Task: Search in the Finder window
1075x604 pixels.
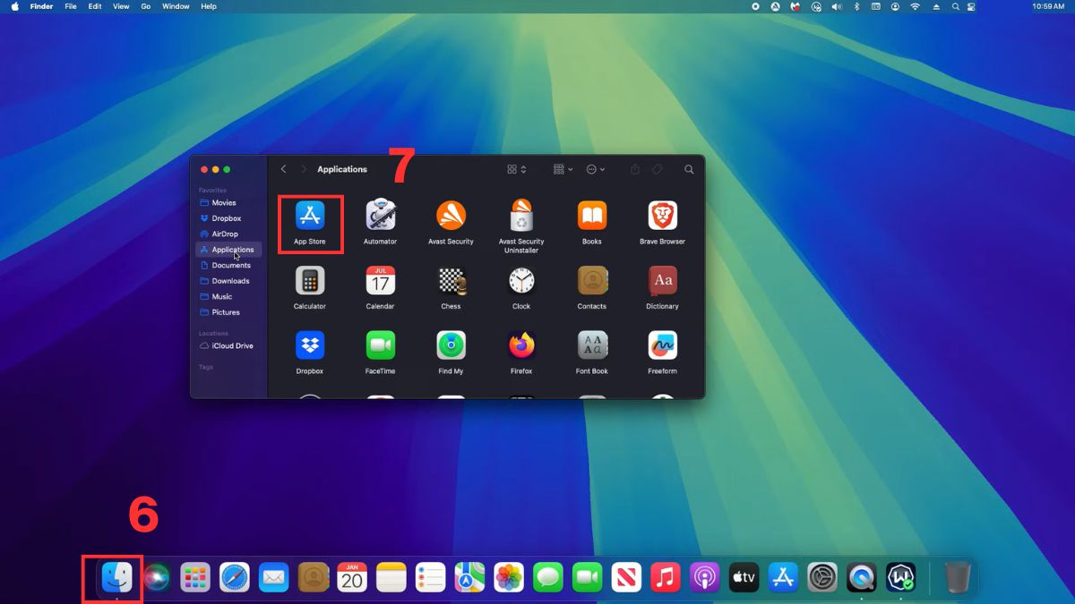Action: (x=689, y=169)
